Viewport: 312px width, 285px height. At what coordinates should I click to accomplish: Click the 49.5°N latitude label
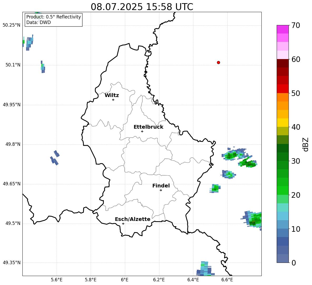[x=13, y=223]
